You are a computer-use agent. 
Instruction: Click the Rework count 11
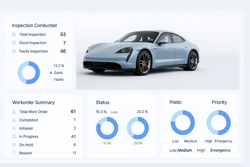(74, 153)
